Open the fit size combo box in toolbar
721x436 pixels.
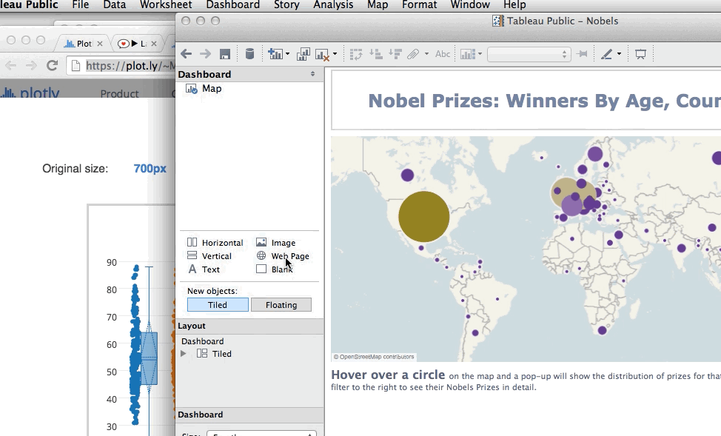tap(529, 54)
